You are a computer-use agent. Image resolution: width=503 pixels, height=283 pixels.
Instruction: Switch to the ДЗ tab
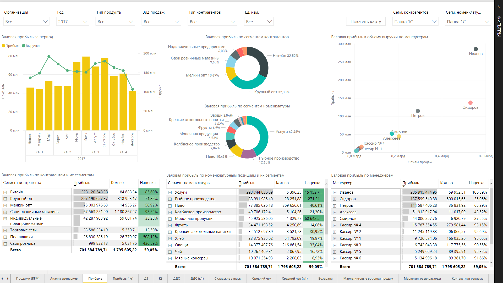click(x=146, y=278)
